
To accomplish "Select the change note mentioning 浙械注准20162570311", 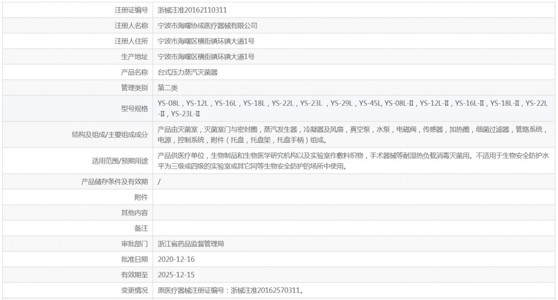I will tap(231, 291).
